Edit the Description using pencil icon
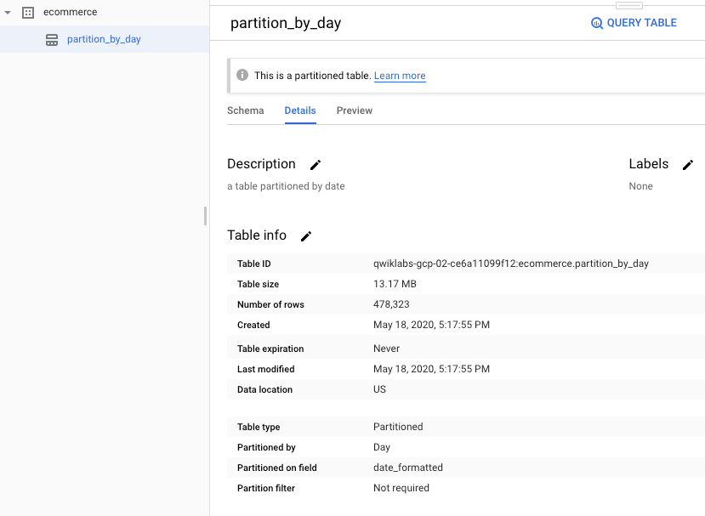This screenshot has height=516, width=705. pos(316,165)
